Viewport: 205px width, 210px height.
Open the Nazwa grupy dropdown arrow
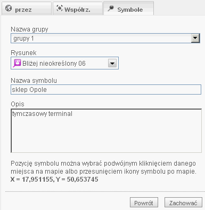pyautogui.click(x=195, y=38)
